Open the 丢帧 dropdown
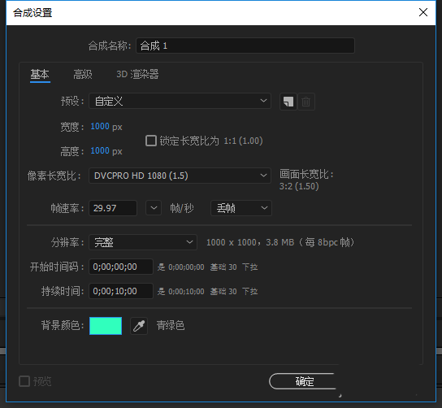Viewport: 442px width, 408px height. pyautogui.click(x=241, y=208)
